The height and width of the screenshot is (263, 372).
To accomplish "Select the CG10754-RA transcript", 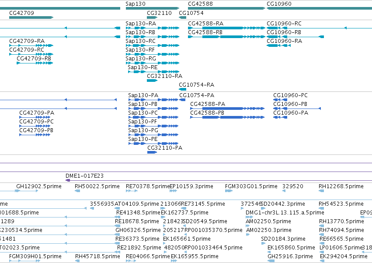I will tap(182, 89).
